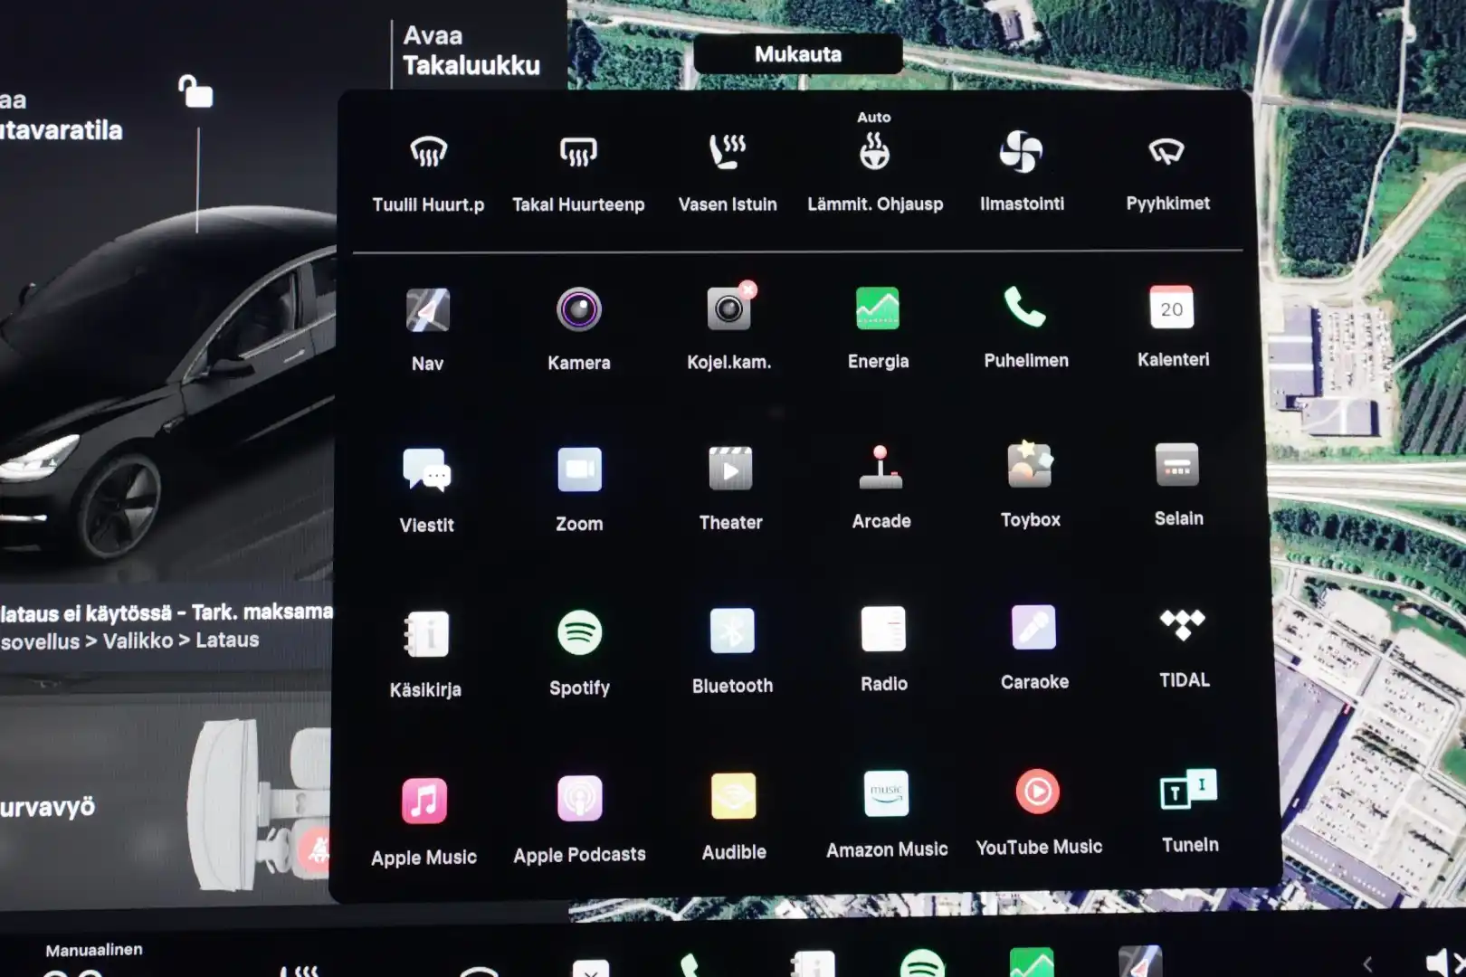Open the Bluetooth app
The width and height of the screenshot is (1466, 977).
(732, 631)
